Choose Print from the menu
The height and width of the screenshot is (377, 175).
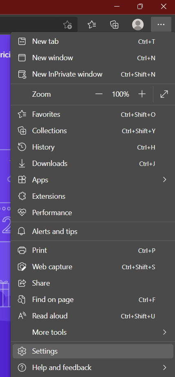click(93, 250)
